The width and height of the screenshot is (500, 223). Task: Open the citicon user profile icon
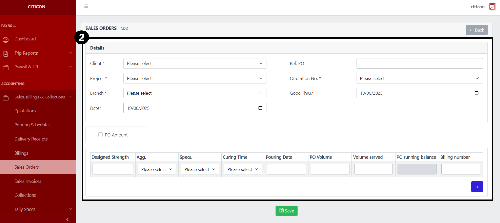[492, 7]
